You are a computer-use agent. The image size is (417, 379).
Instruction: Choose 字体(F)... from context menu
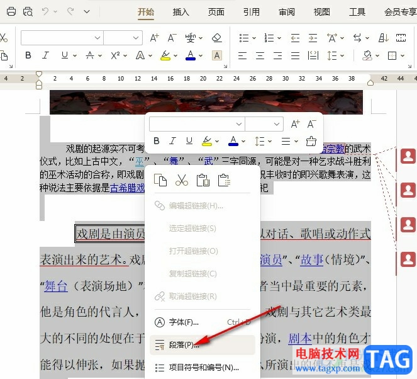203,322
